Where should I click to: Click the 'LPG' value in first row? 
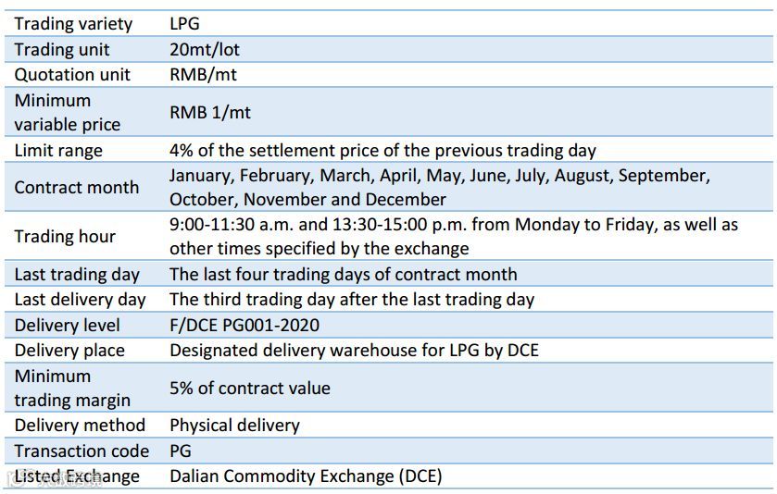tap(184, 23)
